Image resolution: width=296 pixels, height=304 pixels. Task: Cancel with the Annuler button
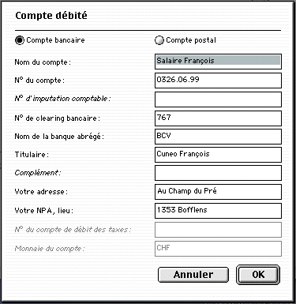193,275
